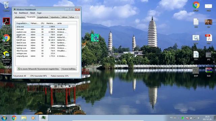Open the Google Chrome desktop shortcut

6,38
